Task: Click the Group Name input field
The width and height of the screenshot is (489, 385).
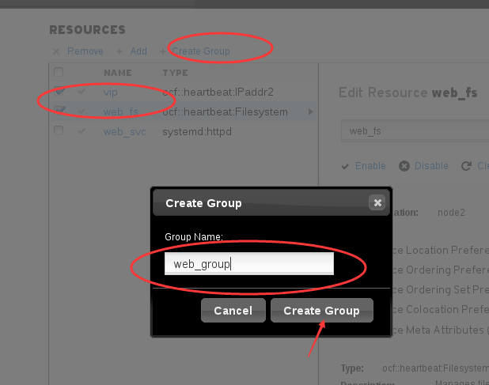Action: coord(249,264)
